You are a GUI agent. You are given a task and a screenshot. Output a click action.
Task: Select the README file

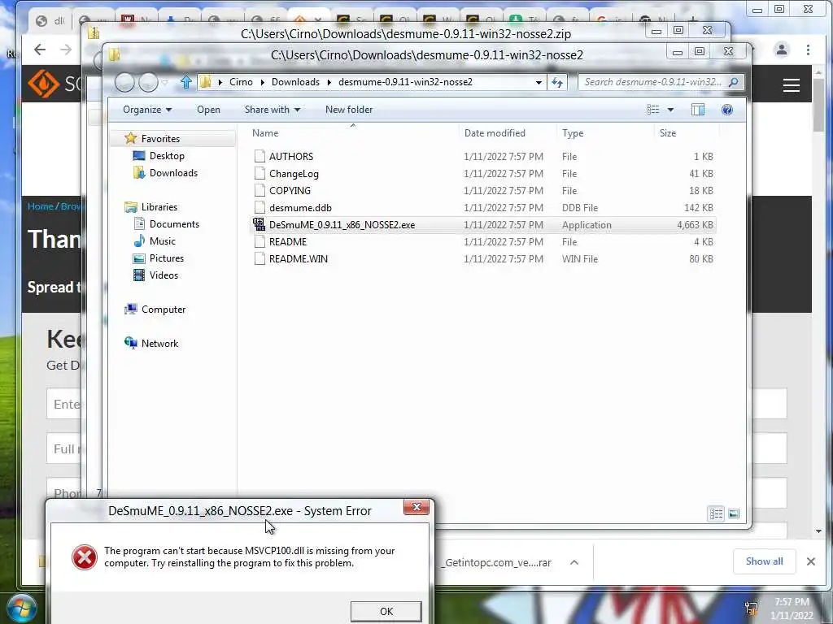[483, 241]
